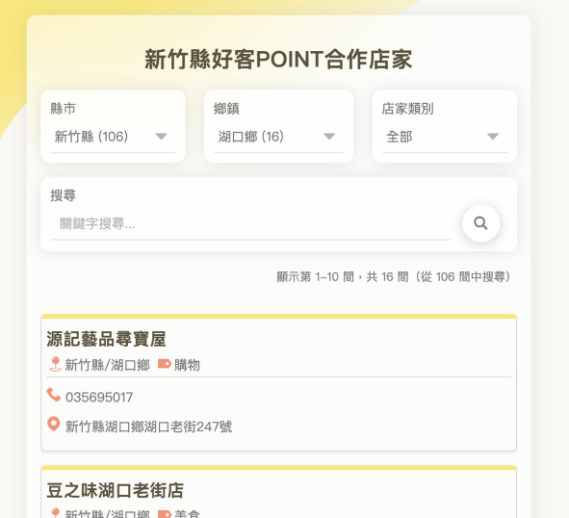Image resolution: width=569 pixels, height=518 pixels.
Task: Click arrow of the 店家類別 selector
Action: click(x=492, y=137)
